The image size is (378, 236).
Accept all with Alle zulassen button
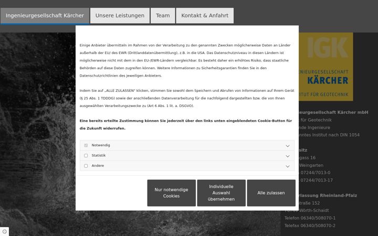[x=271, y=193]
